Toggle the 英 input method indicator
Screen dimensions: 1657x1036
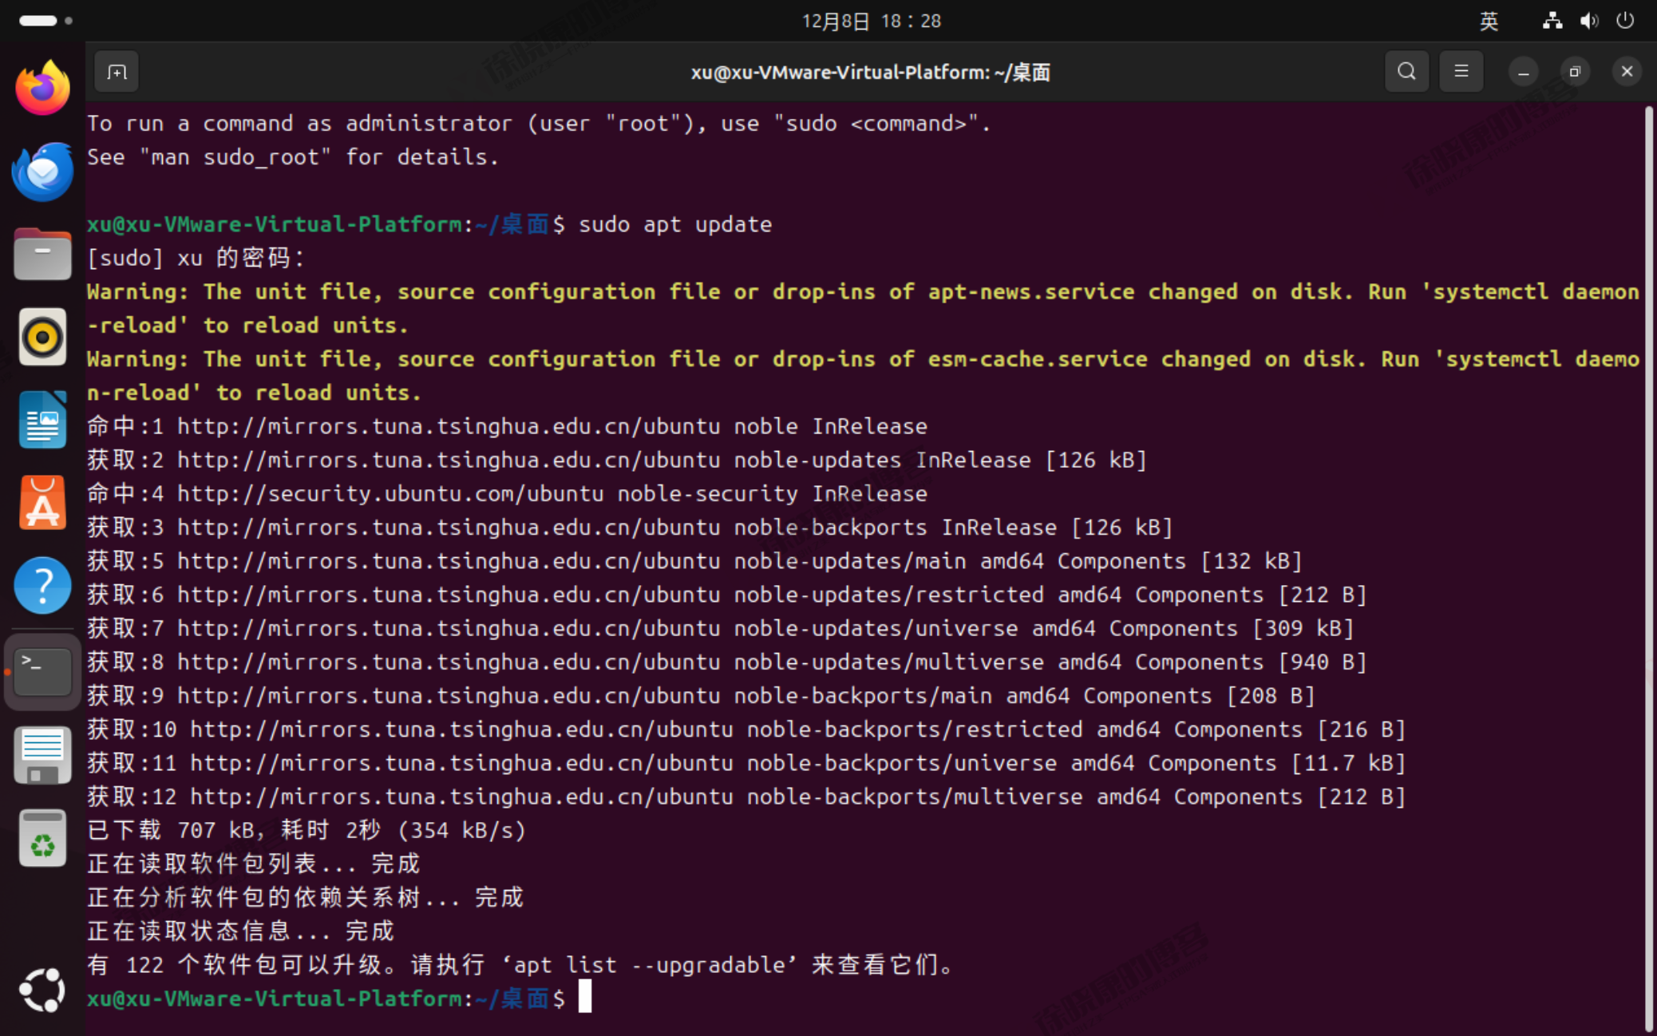coord(1489,21)
